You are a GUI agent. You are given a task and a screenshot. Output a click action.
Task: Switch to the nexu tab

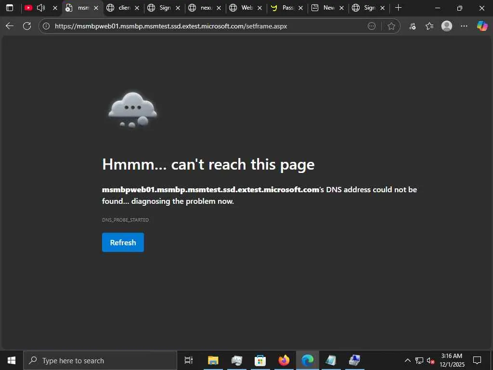(x=201, y=8)
